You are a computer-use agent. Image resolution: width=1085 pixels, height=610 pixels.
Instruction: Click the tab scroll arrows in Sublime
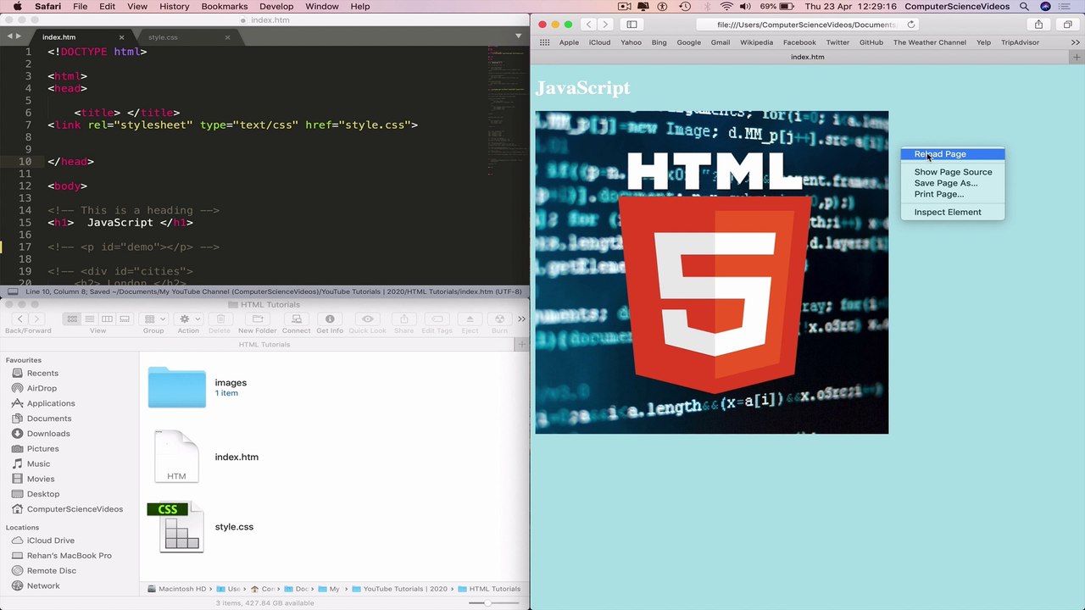(14, 36)
